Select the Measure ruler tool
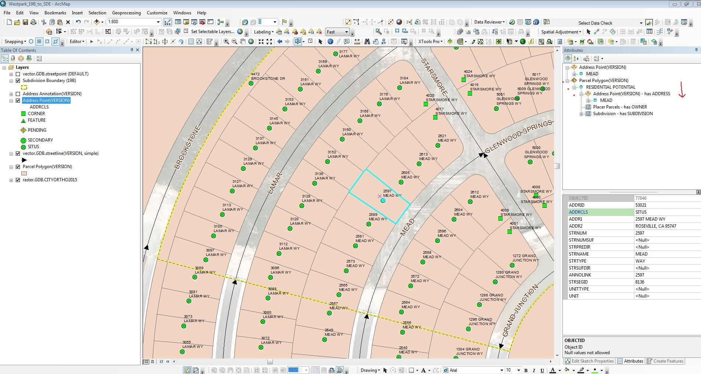This screenshot has width=701, height=374. point(357,42)
